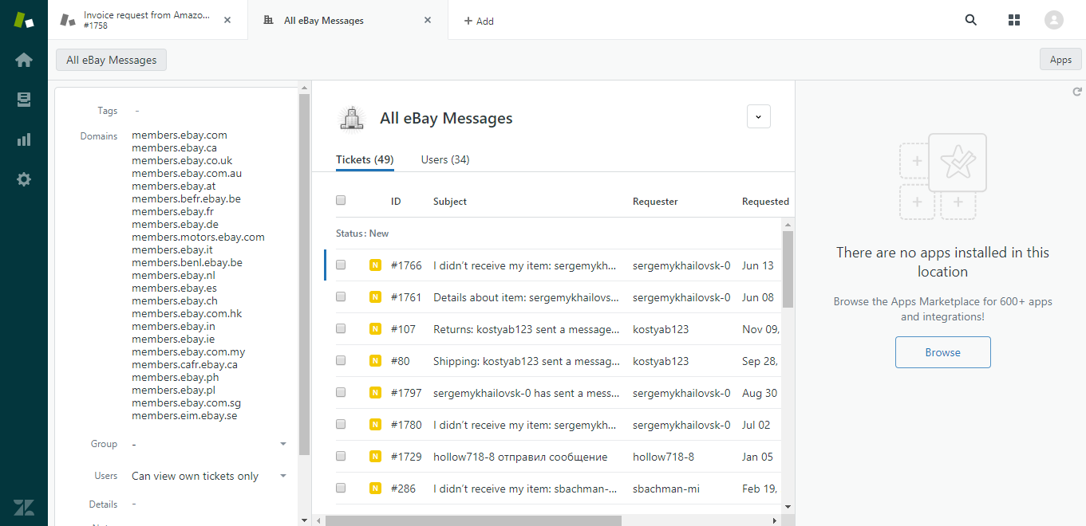Click the New status badge for ticket #286
1086x526 pixels.
coord(375,489)
